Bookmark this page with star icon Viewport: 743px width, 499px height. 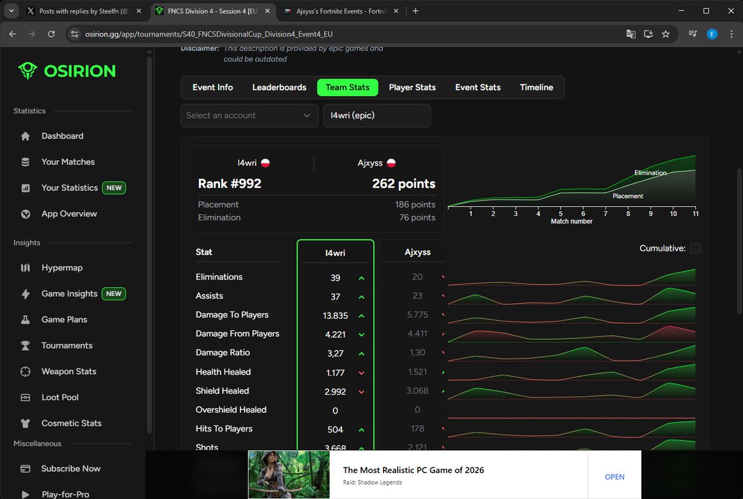[x=666, y=34]
